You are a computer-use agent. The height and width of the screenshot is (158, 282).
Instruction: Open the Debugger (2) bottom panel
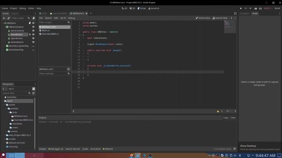coord(56,149)
